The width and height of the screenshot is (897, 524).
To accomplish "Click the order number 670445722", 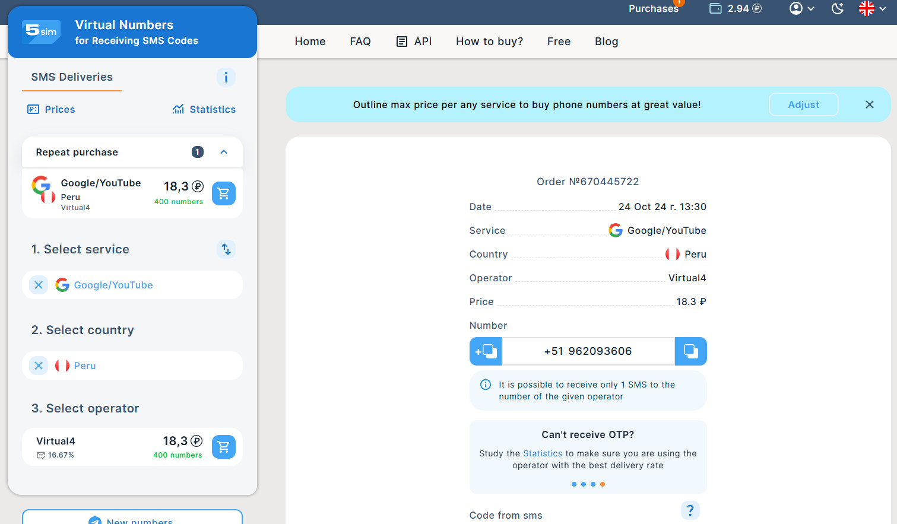I will click(x=588, y=182).
